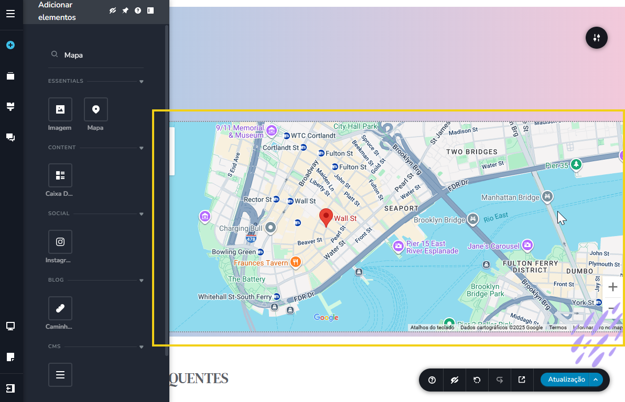This screenshot has width=625, height=402.
Task: Select the CMS list element icon
Action: (60, 375)
